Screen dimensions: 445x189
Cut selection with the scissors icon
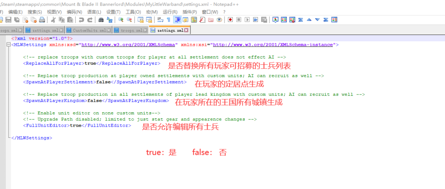(x=53, y=20)
